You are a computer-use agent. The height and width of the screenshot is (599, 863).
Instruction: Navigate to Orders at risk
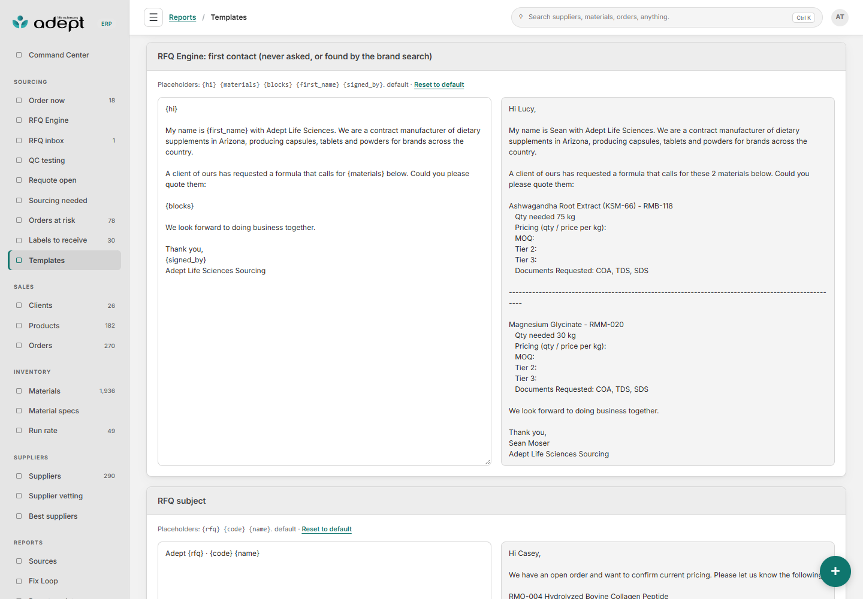(x=65, y=220)
